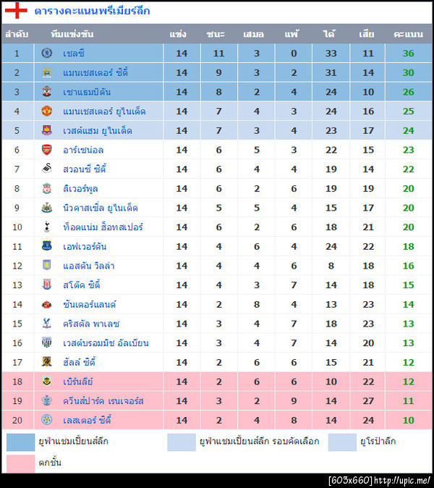The width and height of the screenshot is (434, 488).
Task: Click the England flag icon in header
Action: click(16, 11)
